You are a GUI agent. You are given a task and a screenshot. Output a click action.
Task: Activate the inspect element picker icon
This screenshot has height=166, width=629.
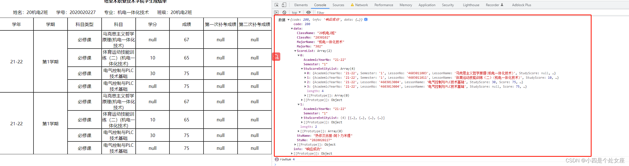tap(276, 5)
